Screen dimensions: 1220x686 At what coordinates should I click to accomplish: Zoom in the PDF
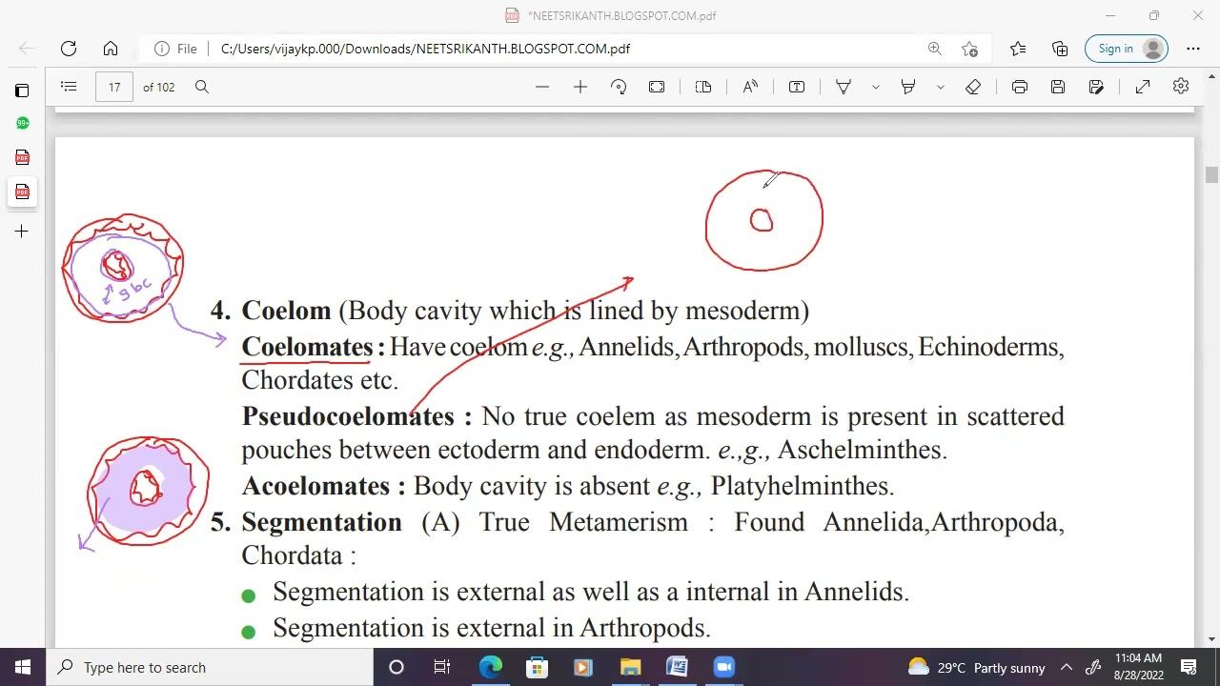(580, 87)
